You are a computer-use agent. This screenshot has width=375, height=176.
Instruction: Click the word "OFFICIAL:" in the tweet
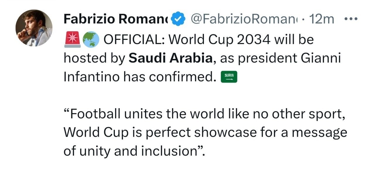click(135, 40)
